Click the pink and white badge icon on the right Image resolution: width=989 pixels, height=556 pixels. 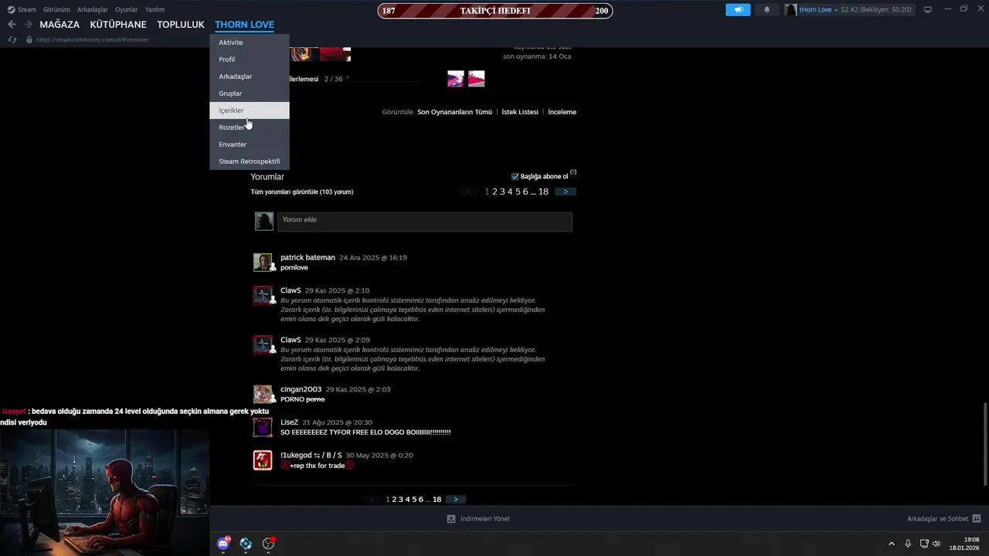[x=476, y=79]
